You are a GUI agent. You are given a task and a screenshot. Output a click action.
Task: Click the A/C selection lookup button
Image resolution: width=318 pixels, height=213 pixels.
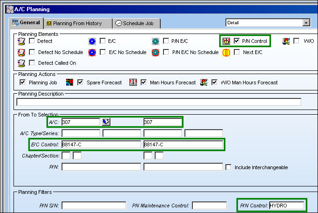[106, 122]
